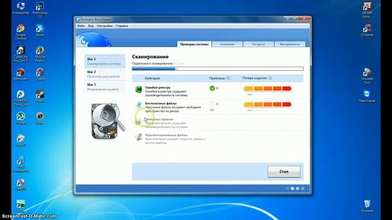Open CyberLink YouCam 5 shortcut
The width and height of the screenshot is (392, 220).
[x=20, y=54]
